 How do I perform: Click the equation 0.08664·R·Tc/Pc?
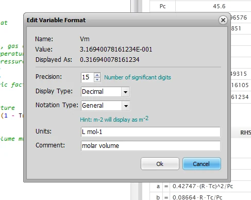pos(197,197)
